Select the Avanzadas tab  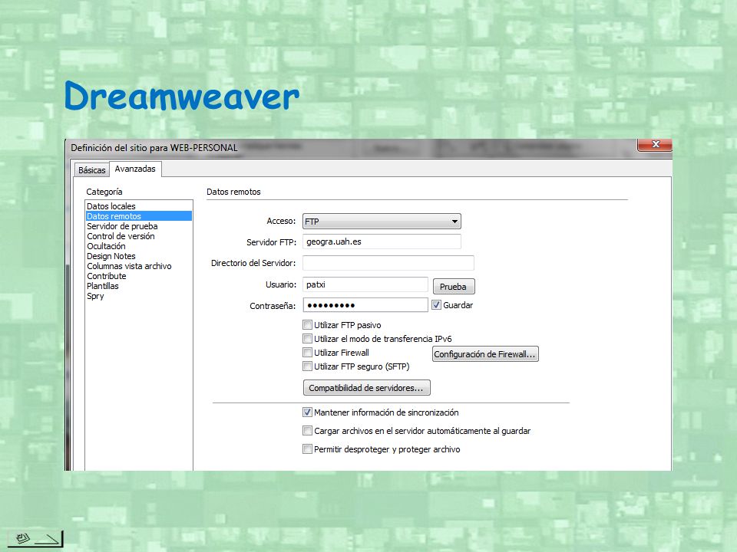[x=135, y=169]
